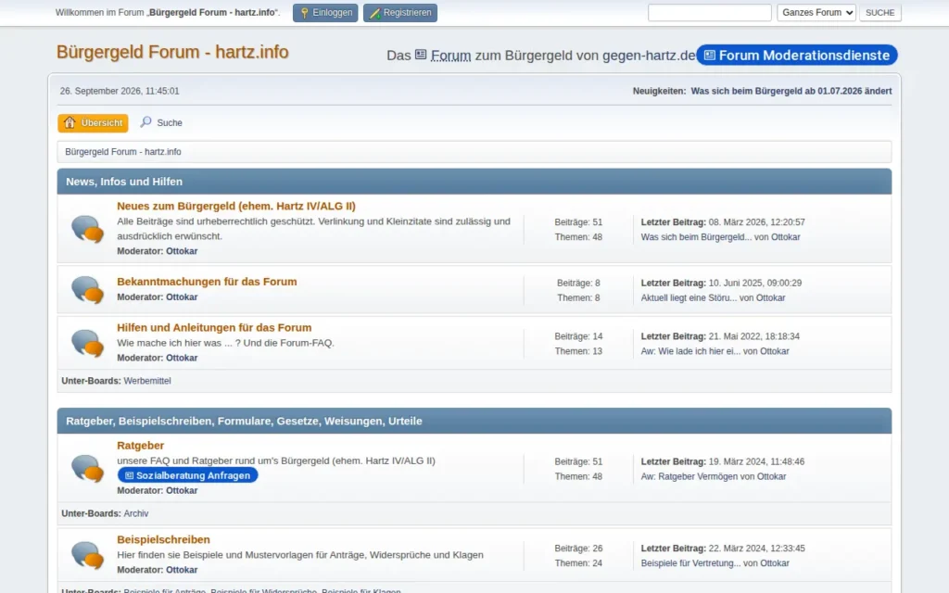Viewport: 949px width, 593px height.
Task: Open the breadcrumb Bürgergeld Forum - hartz.info
Action: pos(123,152)
